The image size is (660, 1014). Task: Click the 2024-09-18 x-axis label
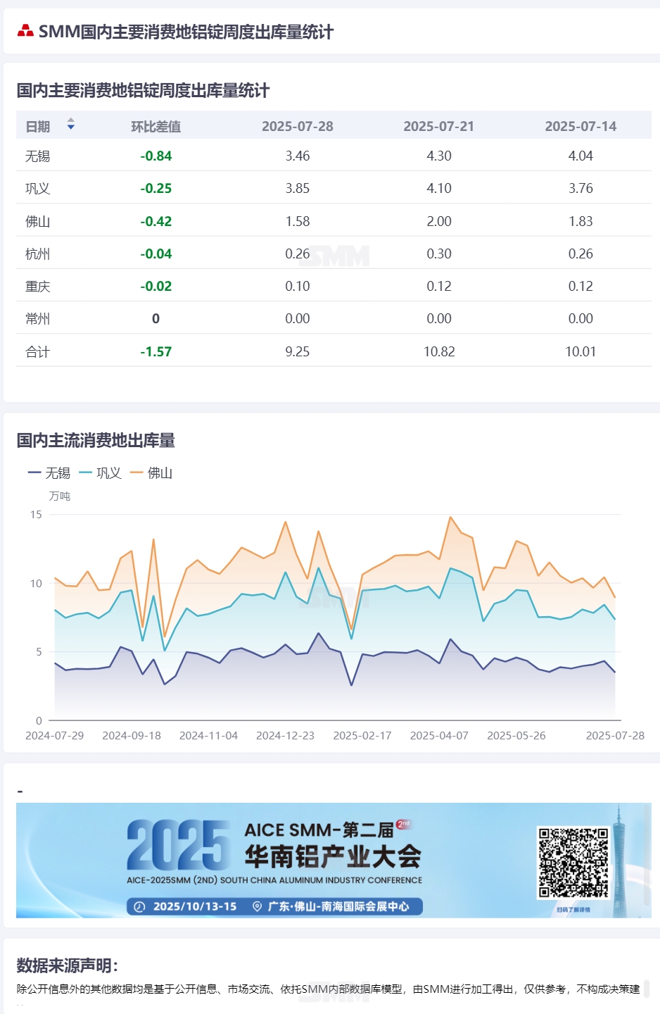(132, 736)
